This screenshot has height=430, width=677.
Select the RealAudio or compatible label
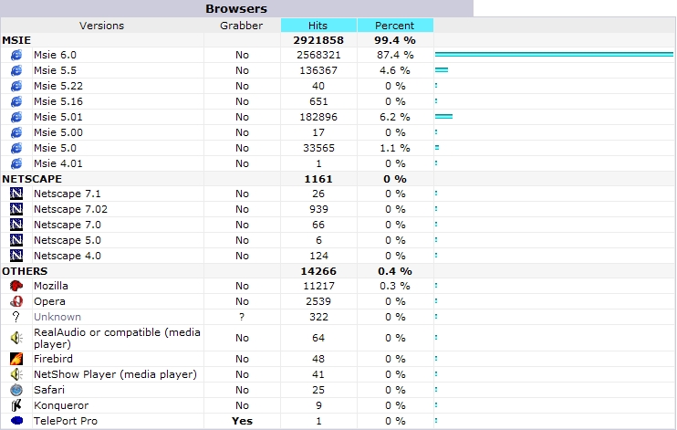(x=117, y=338)
